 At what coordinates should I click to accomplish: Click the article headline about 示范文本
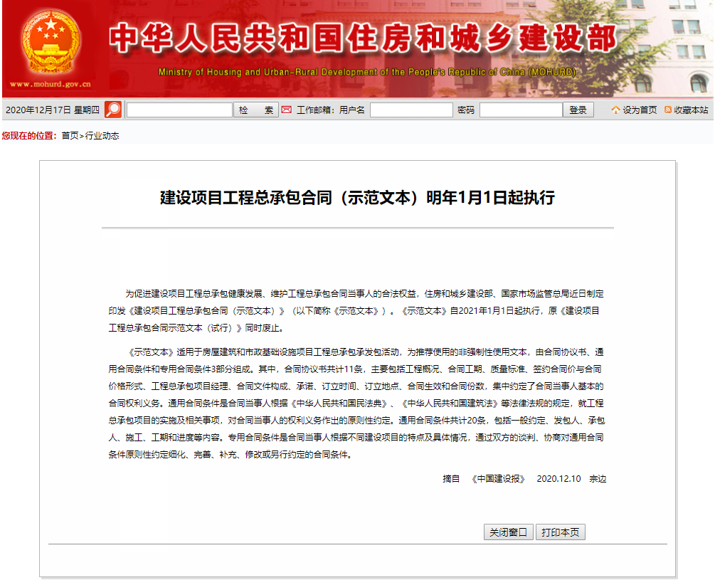pyautogui.click(x=357, y=197)
